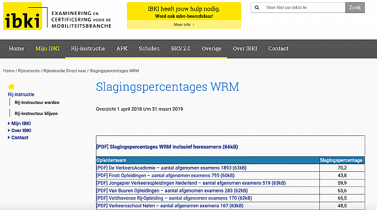The height and width of the screenshot is (210, 377).
Task: Click the Zoek search button
Action: tap(355, 7)
